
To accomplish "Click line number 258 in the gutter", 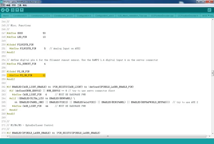I will tap(3, 75).
